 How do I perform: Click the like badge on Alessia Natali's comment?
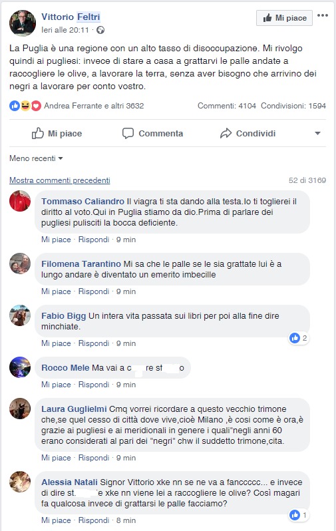(x=298, y=515)
